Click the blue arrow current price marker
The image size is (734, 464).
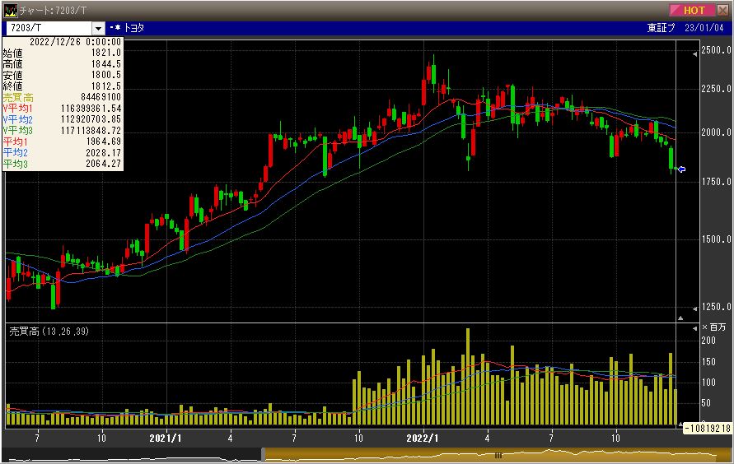(680, 169)
